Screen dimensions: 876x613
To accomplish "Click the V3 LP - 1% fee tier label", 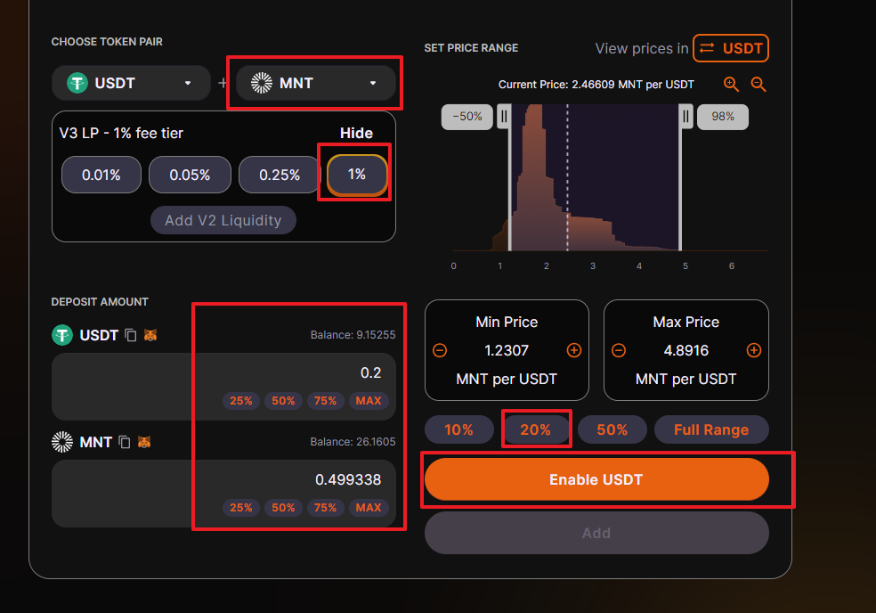I will tap(121, 133).
